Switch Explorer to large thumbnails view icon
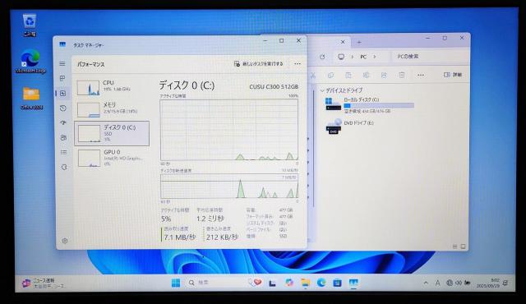This screenshot has width=526, height=304. click(x=463, y=246)
